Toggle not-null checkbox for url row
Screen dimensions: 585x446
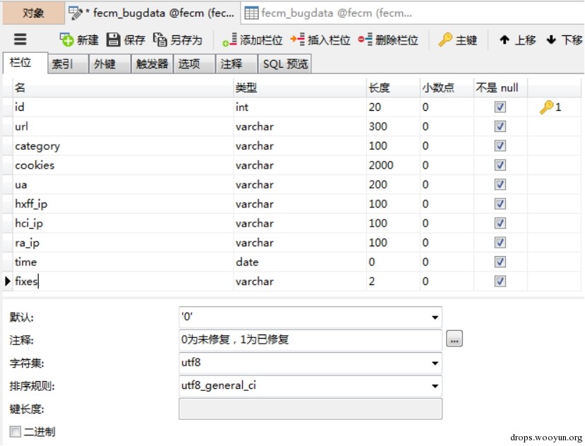tap(500, 126)
